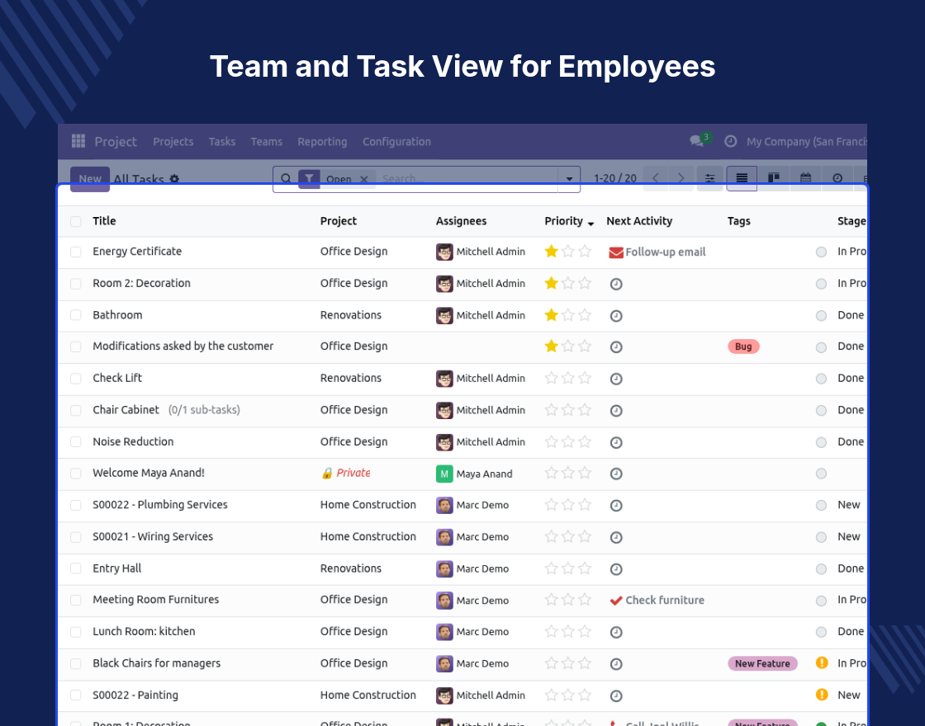Open state selector circle on Welcome Maya Anand! row

821,474
